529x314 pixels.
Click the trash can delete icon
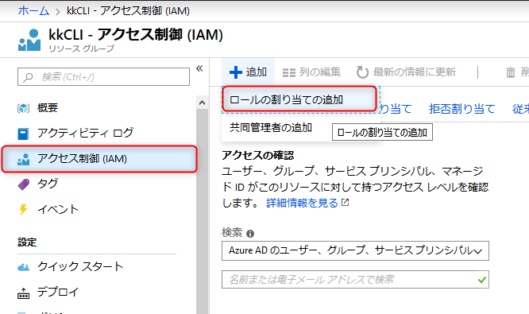(x=511, y=72)
